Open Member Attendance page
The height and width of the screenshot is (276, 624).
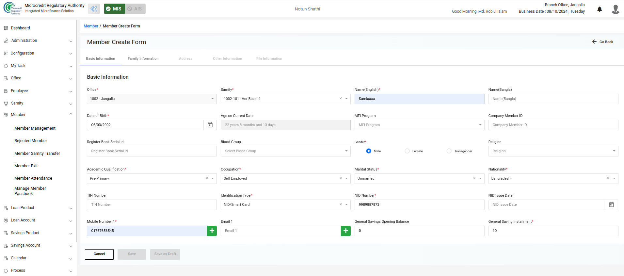pos(33,178)
